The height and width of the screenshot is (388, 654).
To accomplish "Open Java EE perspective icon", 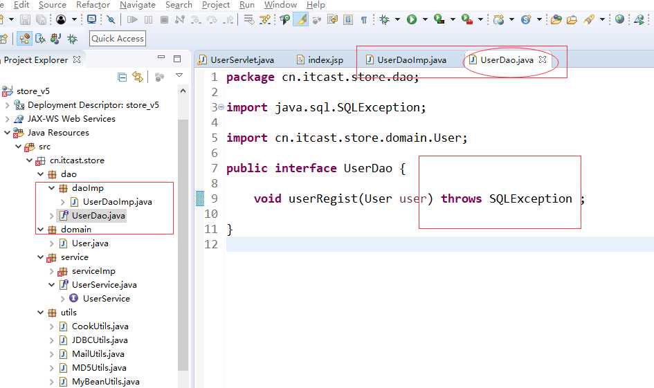I will click(x=25, y=39).
